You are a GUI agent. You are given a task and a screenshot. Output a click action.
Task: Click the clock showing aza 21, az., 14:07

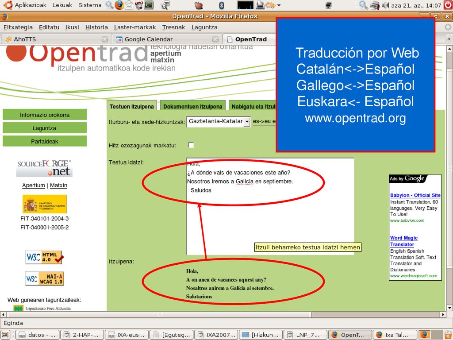416,5
